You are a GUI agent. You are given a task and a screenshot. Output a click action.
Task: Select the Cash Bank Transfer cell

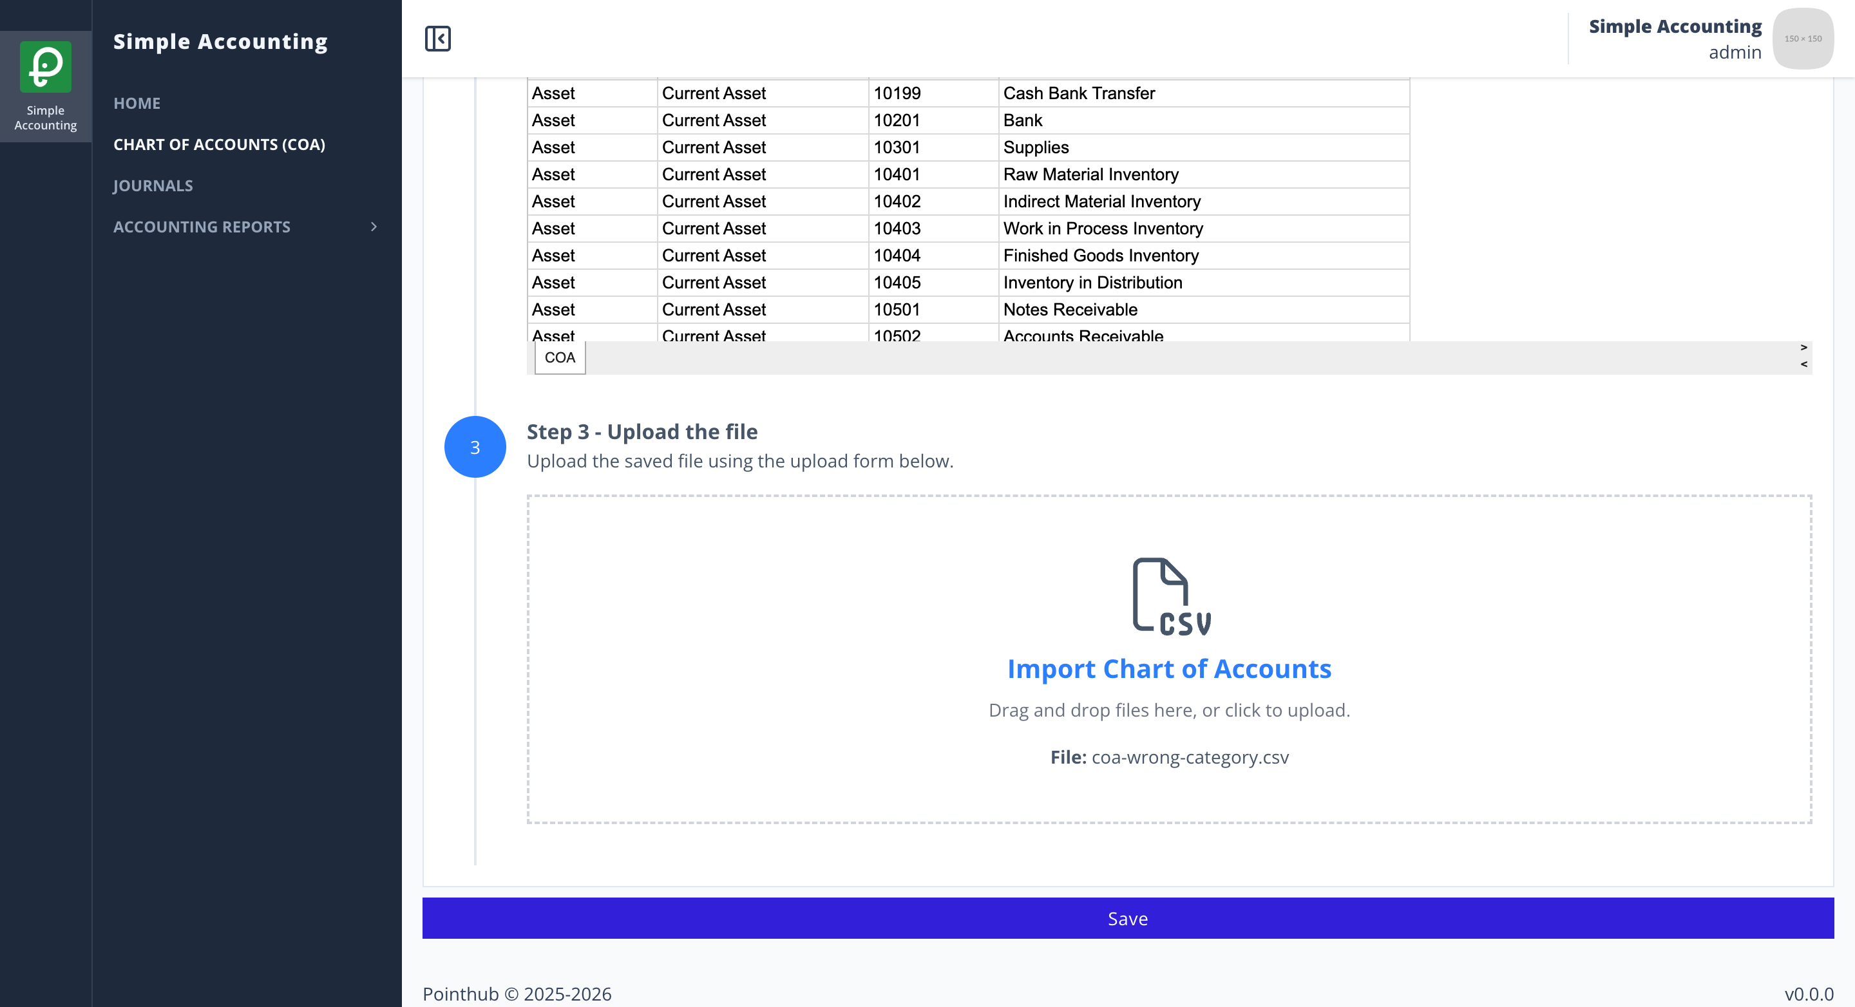coord(1203,93)
